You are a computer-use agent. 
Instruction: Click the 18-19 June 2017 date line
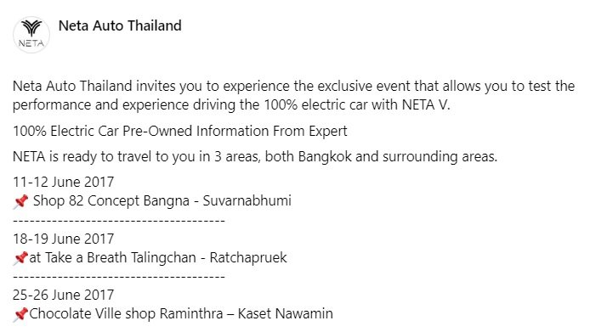click(x=63, y=239)
